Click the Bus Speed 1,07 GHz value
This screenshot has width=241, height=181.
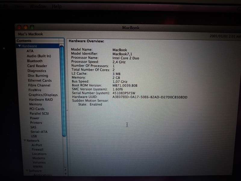120,81
